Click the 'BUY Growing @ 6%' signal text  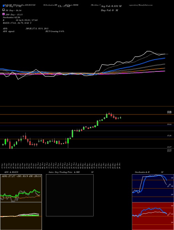[55, 31]
